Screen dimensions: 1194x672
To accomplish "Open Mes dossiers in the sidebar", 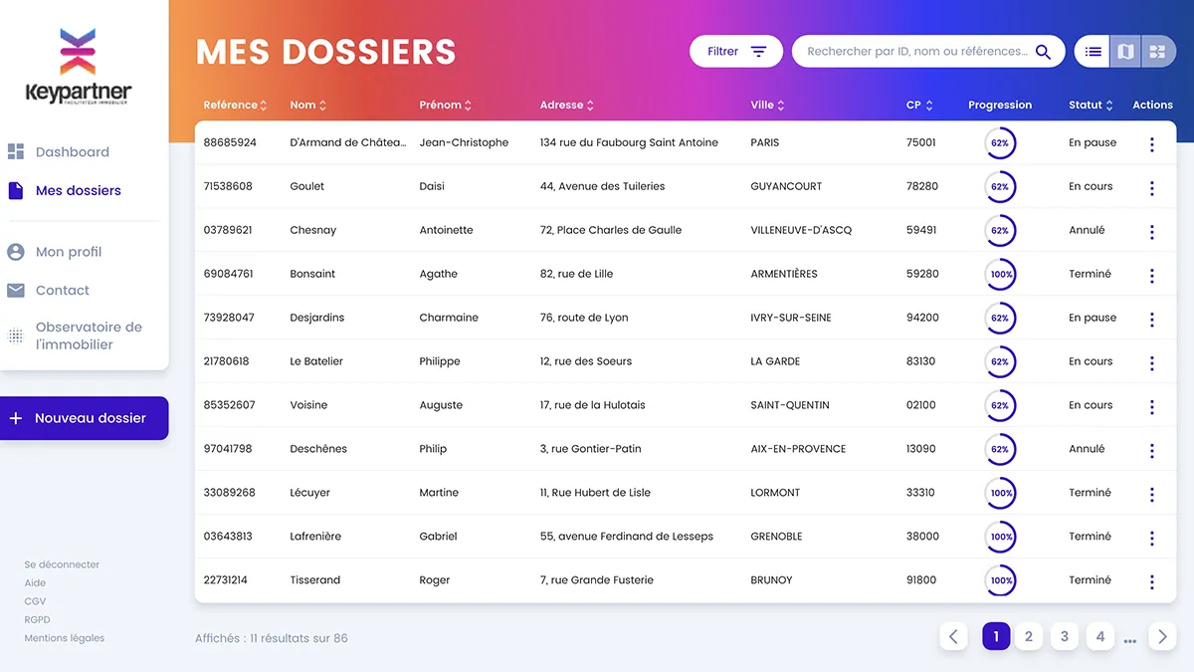I will (78, 191).
